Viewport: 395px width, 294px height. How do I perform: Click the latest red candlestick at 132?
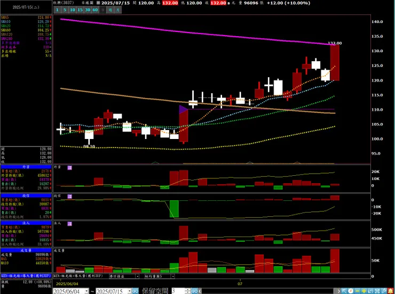[x=335, y=62]
